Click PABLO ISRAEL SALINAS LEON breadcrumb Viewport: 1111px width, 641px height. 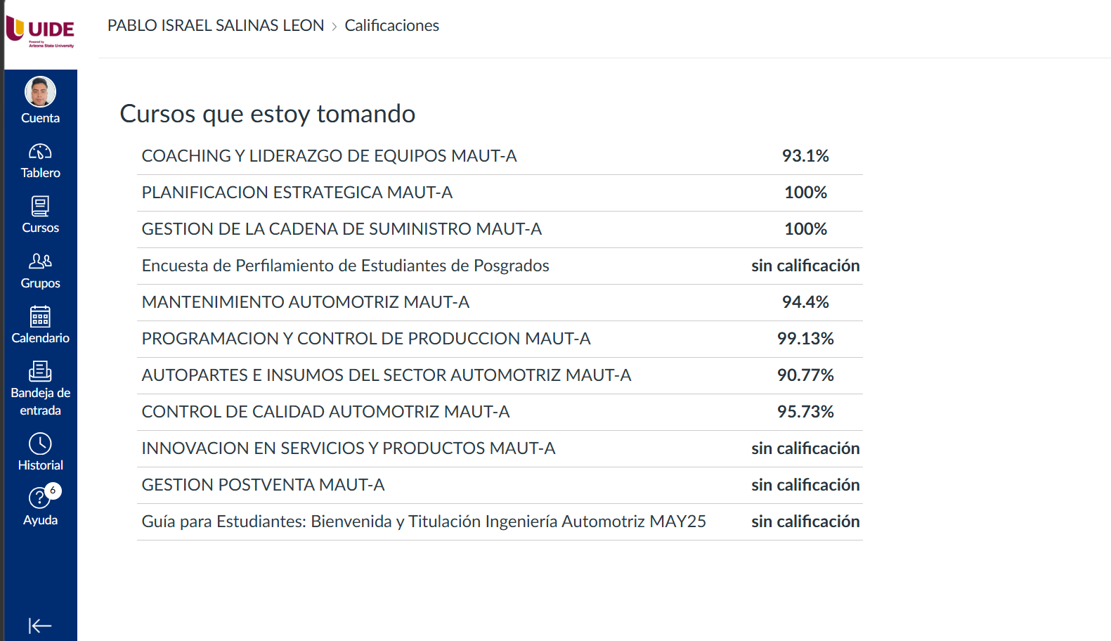click(x=216, y=26)
